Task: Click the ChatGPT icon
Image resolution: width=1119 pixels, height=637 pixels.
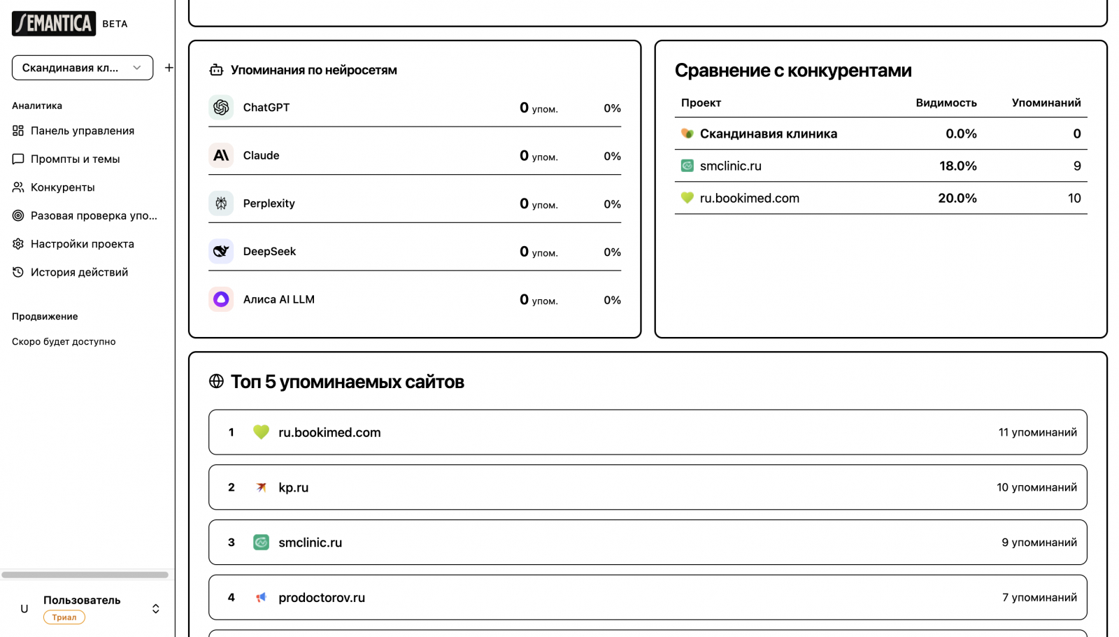Action: tap(221, 108)
